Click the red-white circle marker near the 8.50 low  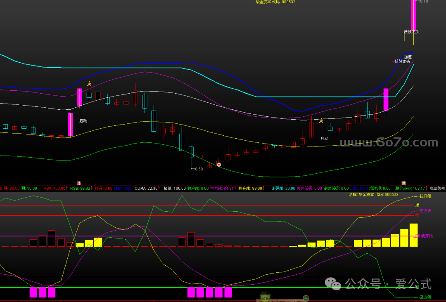tap(219, 165)
